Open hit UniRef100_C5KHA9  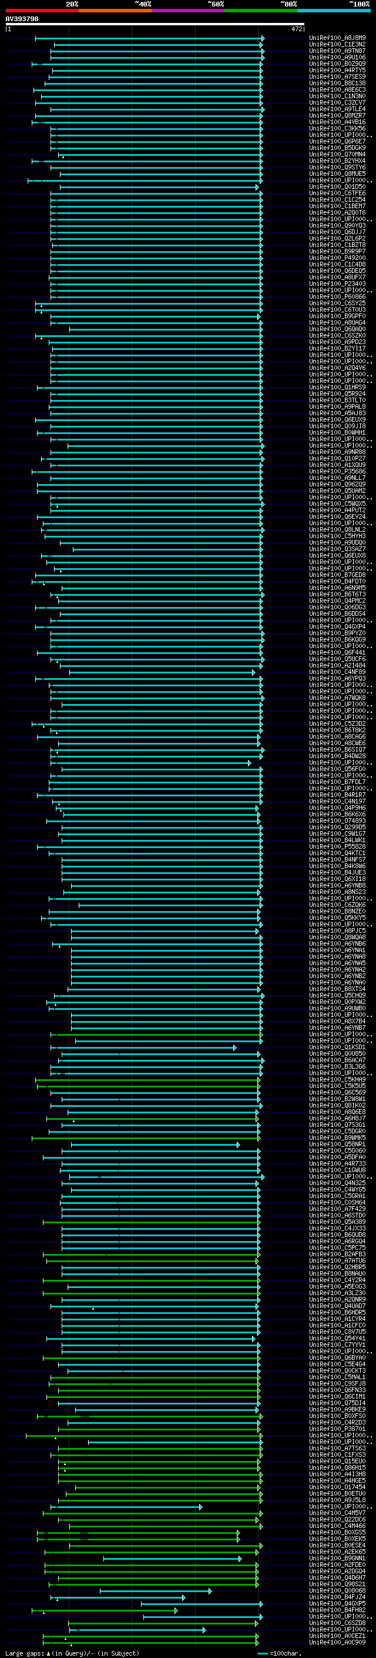point(337,1080)
